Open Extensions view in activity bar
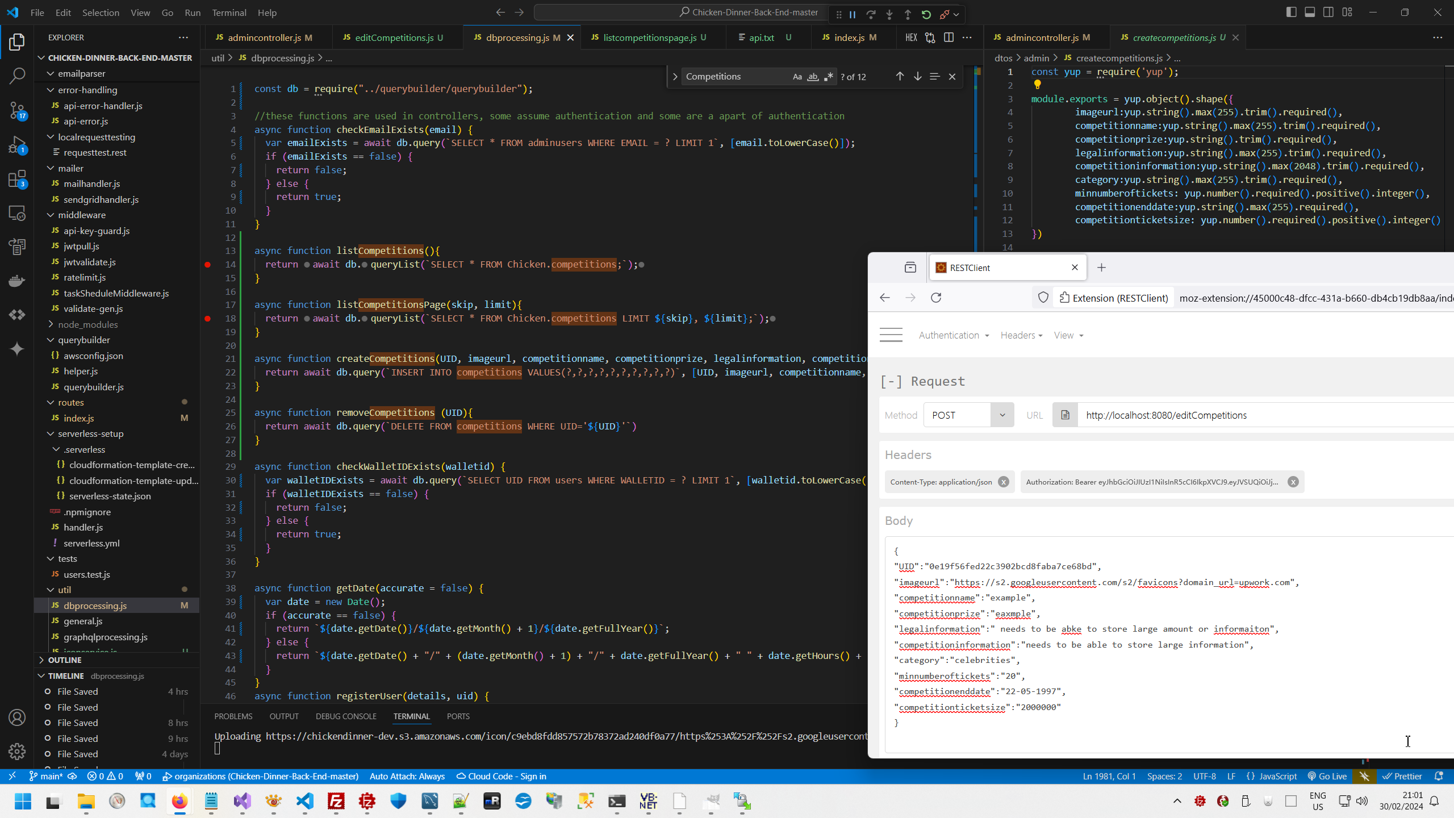This screenshot has height=818, width=1454. (17, 180)
